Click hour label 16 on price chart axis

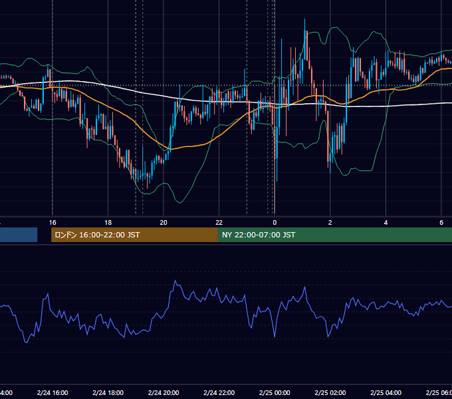[53, 223]
